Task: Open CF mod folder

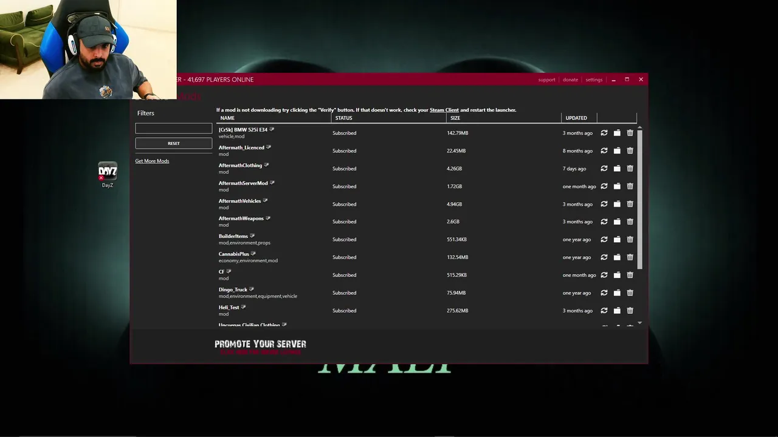Action: [x=617, y=275]
